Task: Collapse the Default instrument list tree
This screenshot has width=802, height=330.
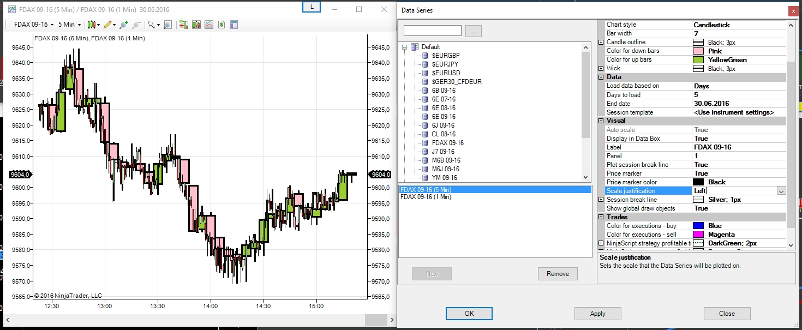Action: [x=405, y=47]
